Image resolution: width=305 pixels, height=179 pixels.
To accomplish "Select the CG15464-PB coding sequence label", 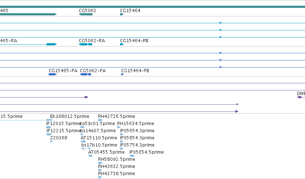I will click(x=135, y=71).
